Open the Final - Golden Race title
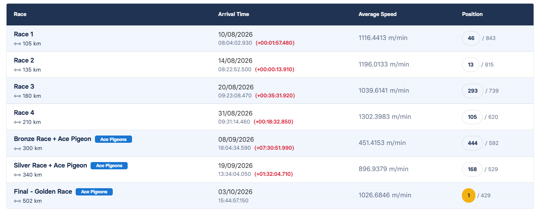Image resolution: width=539 pixels, height=214 pixels. coord(43,191)
